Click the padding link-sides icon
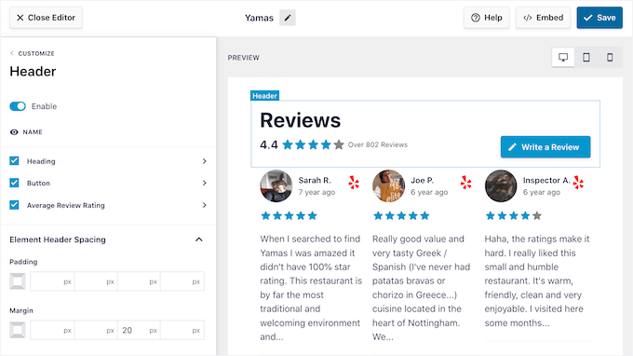The image size is (633, 356). click(x=18, y=281)
